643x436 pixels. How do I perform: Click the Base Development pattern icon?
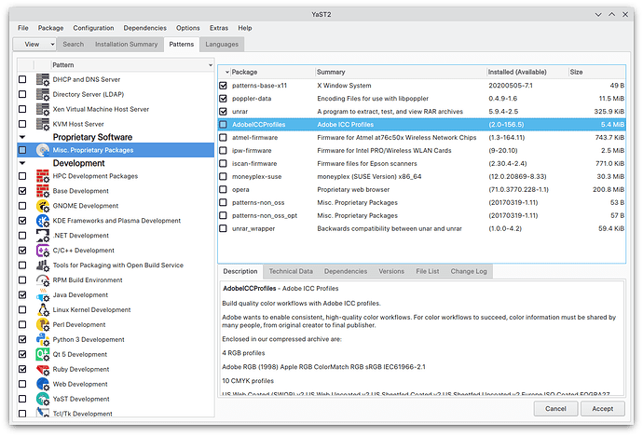43,191
